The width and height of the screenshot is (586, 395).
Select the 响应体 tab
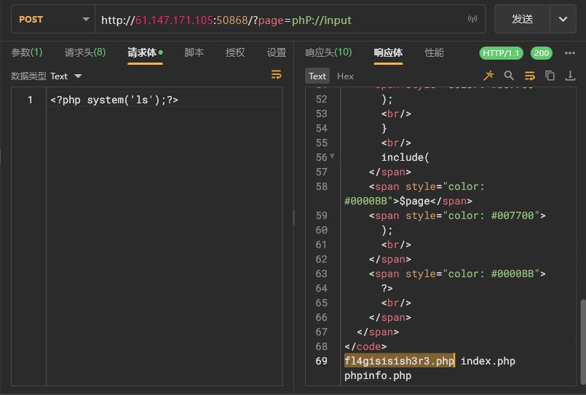[x=388, y=52]
